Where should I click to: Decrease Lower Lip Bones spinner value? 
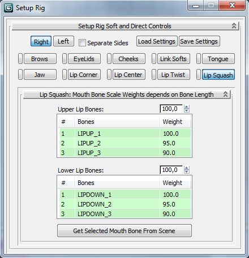187,171
